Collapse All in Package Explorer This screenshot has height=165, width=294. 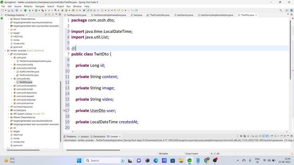click(46, 15)
